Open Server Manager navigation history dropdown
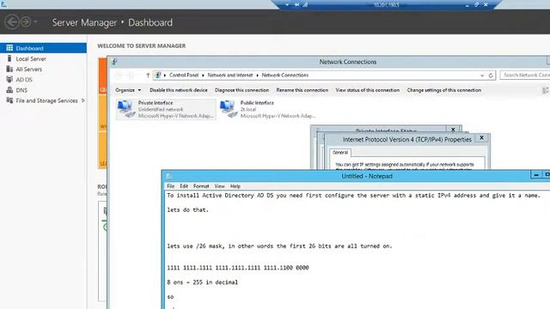Viewport: 550px width, 309px height. point(35,22)
